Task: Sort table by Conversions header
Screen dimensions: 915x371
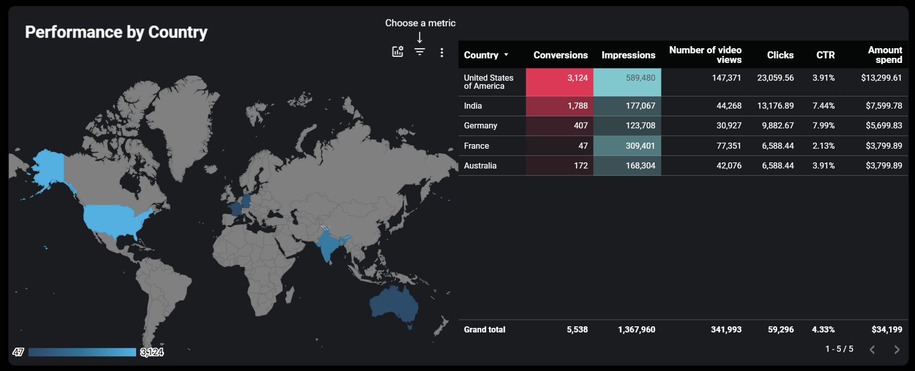Action: 560,55
